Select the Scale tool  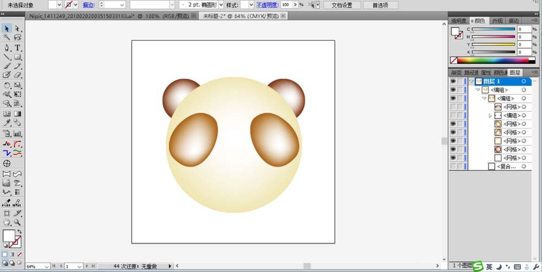point(18,85)
